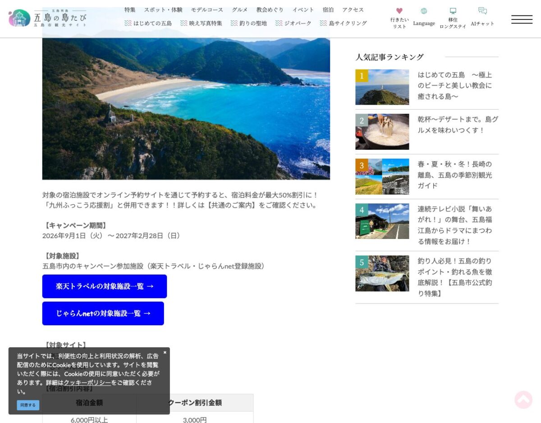This screenshot has width=541, height=423.
Task: Launch the AIチャット speech bubble icon
Action: coord(482,17)
